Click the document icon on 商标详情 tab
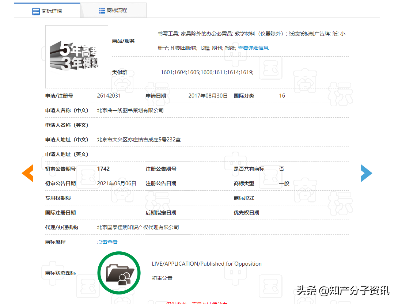Image resolution: width=398 pixels, height=304 pixels. coord(35,11)
